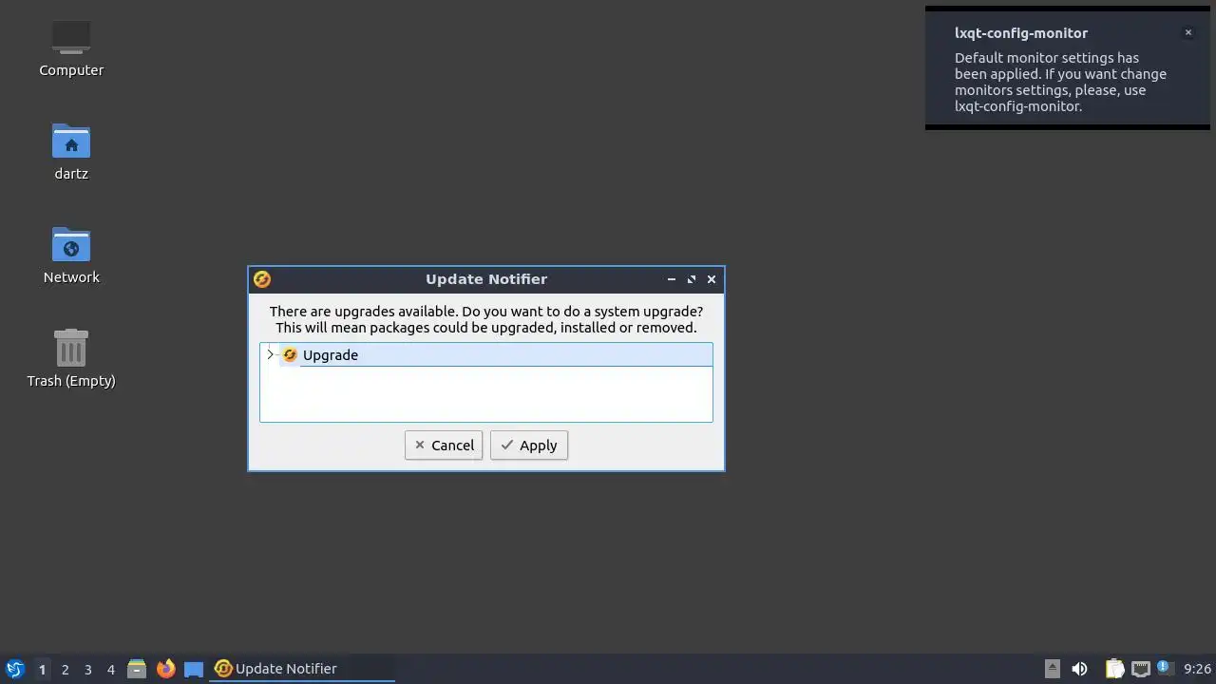
Task: Open the removable media eject tray icon
Action: 1052,669
